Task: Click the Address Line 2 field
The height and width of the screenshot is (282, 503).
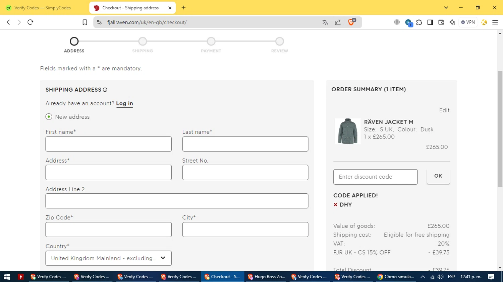Action: coord(177,201)
